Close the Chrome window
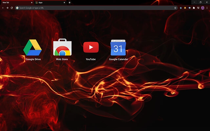This screenshot has width=210, height=131. tap(207, 2)
